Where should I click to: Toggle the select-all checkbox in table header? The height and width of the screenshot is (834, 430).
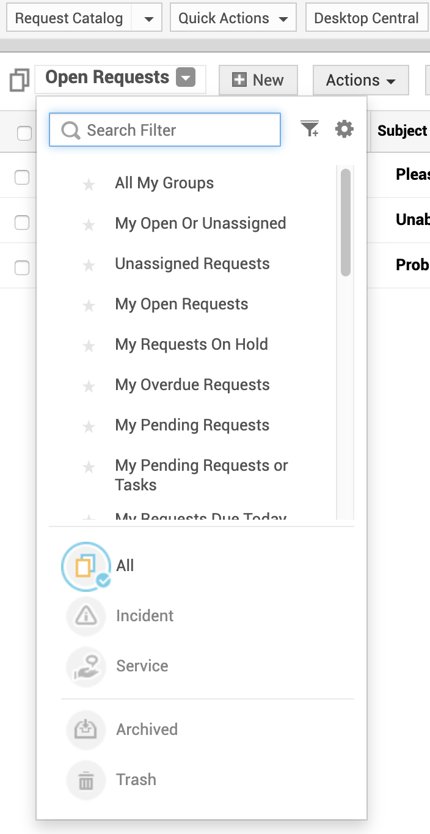pyautogui.click(x=24, y=133)
